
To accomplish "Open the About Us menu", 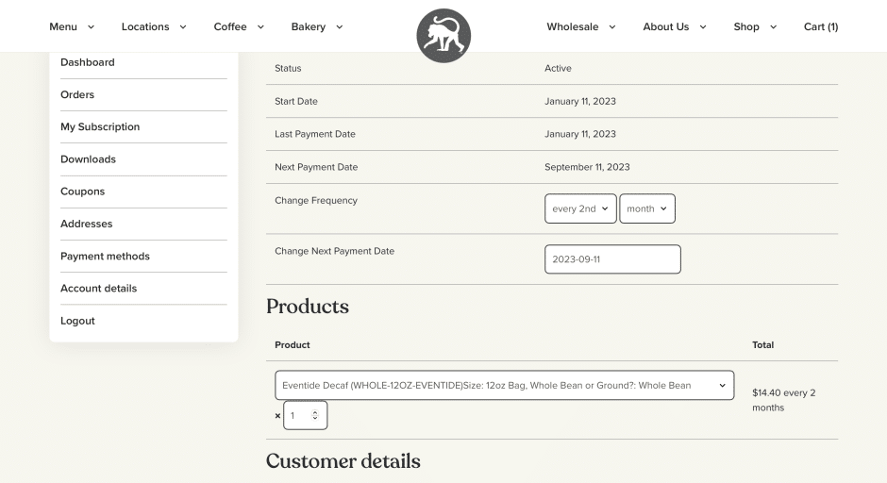I will coord(674,26).
